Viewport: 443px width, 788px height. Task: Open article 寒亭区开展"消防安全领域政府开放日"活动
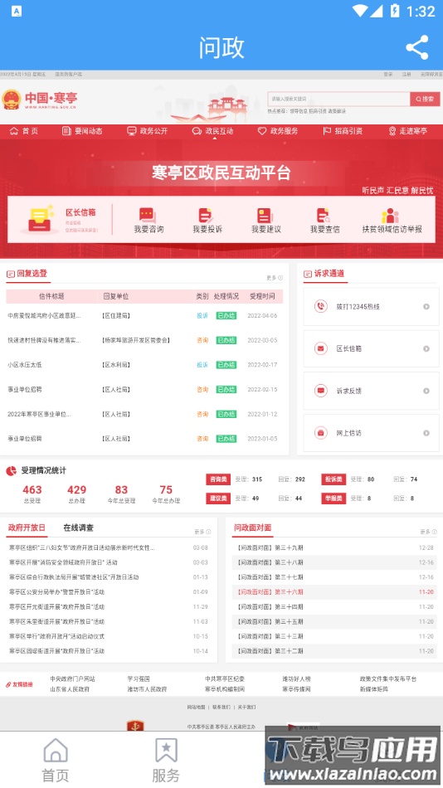pyautogui.click(x=63, y=562)
